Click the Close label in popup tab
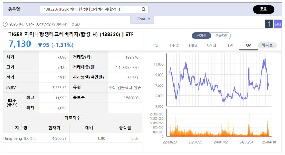 tap(141, 19)
